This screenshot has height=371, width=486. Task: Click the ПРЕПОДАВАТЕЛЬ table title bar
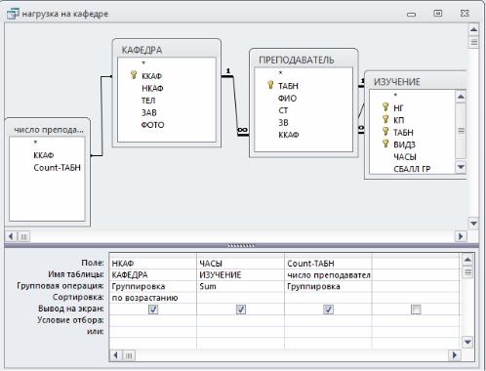pos(304,60)
